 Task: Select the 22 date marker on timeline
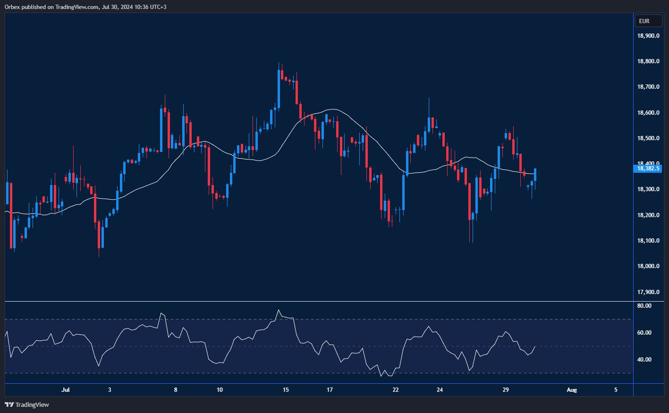pyautogui.click(x=396, y=390)
